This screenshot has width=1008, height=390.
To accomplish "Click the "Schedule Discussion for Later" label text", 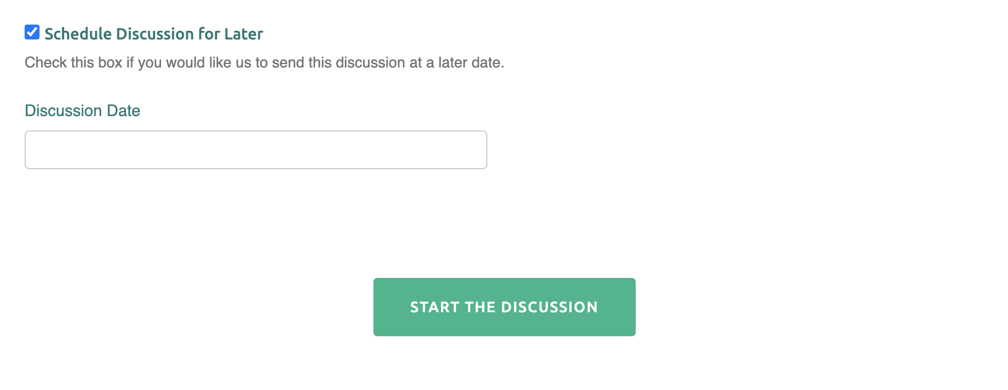I will pos(153,34).
